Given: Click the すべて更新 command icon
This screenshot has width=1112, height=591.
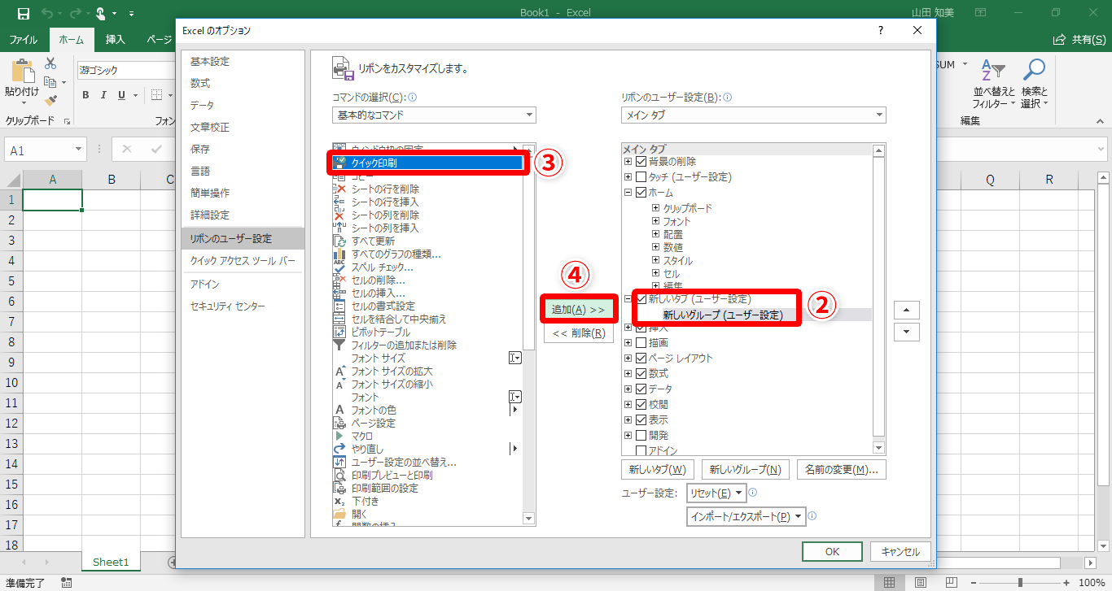Looking at the screenshot, I should pos(340,241).
